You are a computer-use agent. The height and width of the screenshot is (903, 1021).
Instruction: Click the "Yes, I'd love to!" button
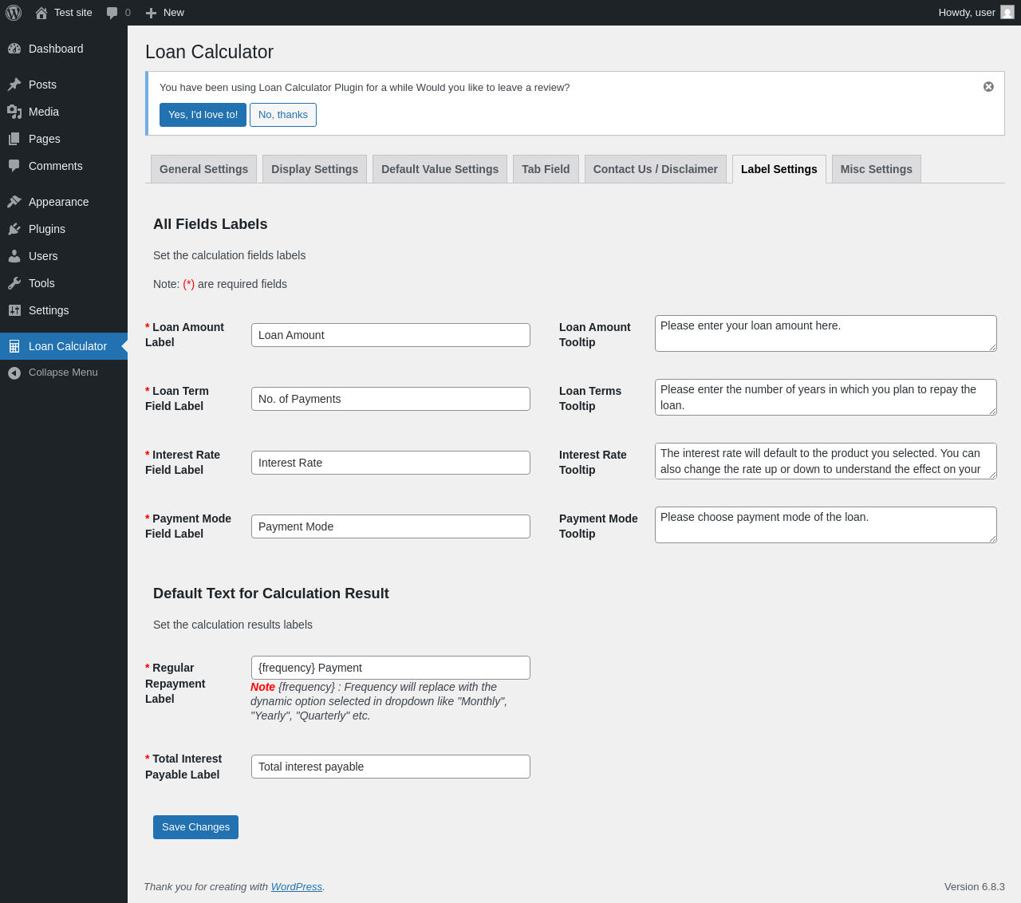(x=203, y=115)
